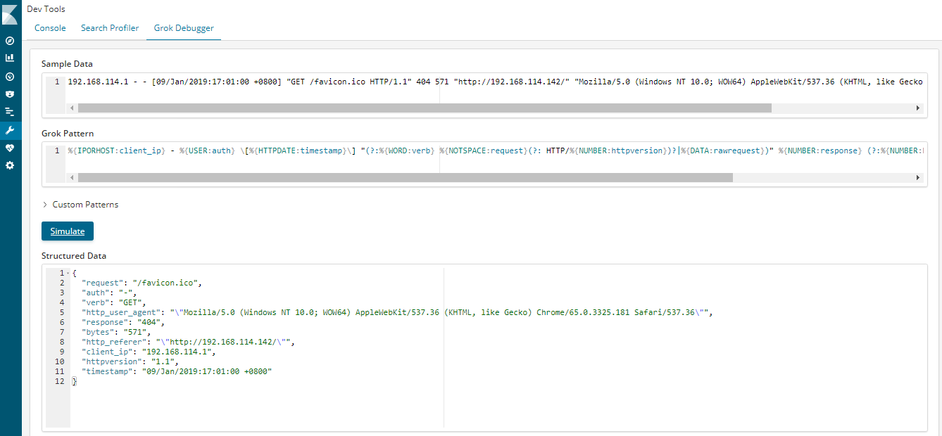Click the "timestamp" line in Structured Data
Viewport: 942px width, 436px height.
coord(176,371)
